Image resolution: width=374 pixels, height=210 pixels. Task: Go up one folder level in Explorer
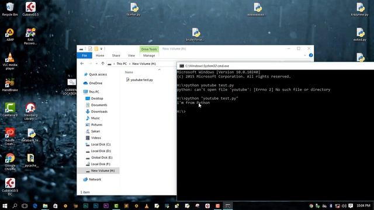(x=103, y=64)
